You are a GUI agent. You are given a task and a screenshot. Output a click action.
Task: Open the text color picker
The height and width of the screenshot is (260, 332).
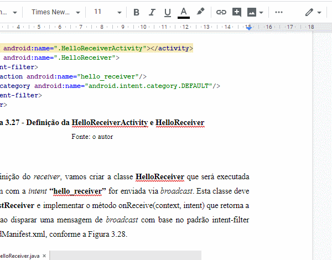tap(183, 13)
